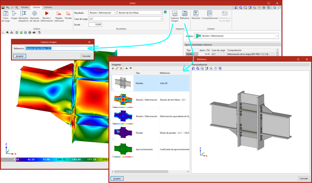Toggle the colored cube render icon
Viewport: 312px width, 183px height.
pos(30,32)
